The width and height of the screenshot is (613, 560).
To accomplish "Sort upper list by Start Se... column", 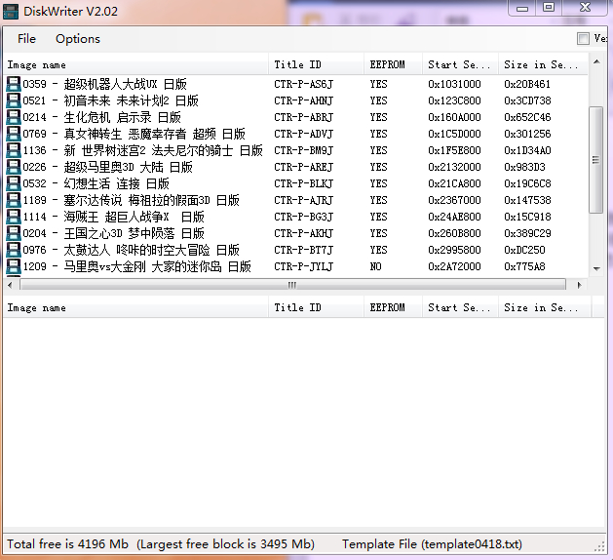I will click(x=460, y=64).
